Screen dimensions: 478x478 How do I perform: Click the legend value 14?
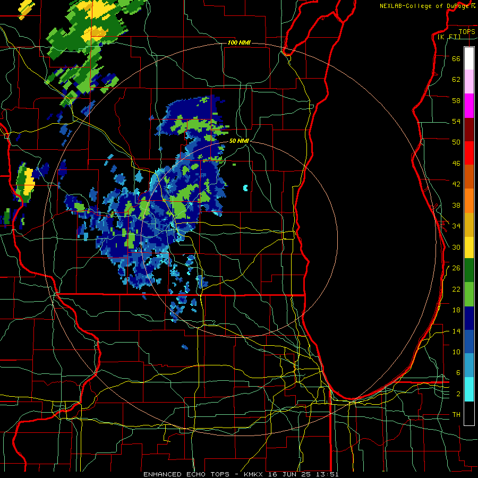456,331
